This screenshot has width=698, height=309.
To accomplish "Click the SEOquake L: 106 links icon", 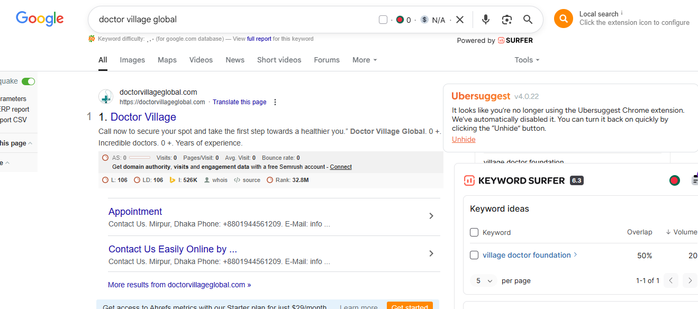I will [x=105, y=180].
